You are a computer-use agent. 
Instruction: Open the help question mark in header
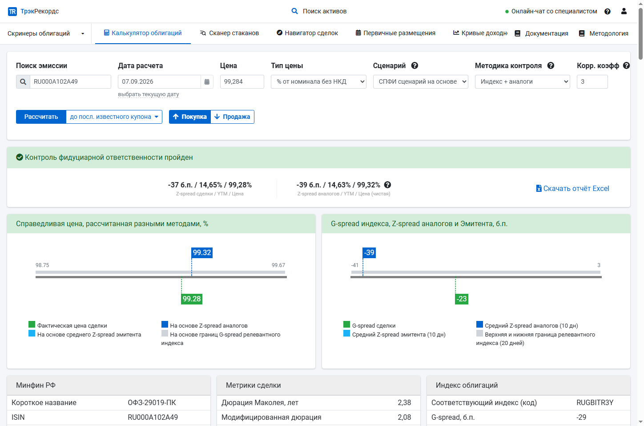608,12
